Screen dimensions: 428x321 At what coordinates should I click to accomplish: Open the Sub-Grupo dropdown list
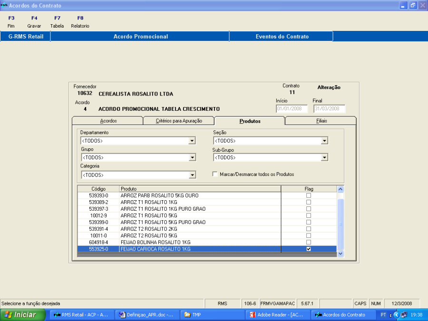324,157
